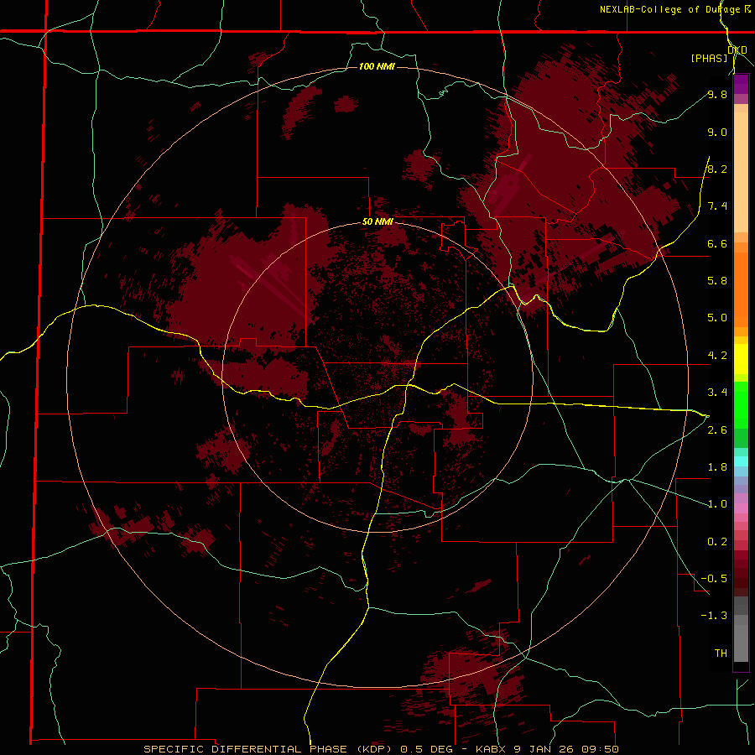Click the 5.8 legend value
Viewport: 755px width, 755px height.
pyautogui.click(x=717, y=281)
